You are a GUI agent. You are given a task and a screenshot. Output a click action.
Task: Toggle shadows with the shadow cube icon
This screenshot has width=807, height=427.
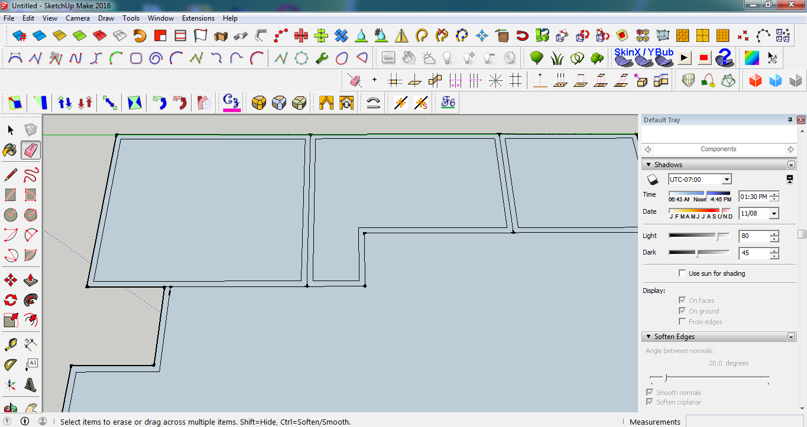point(653,178)
